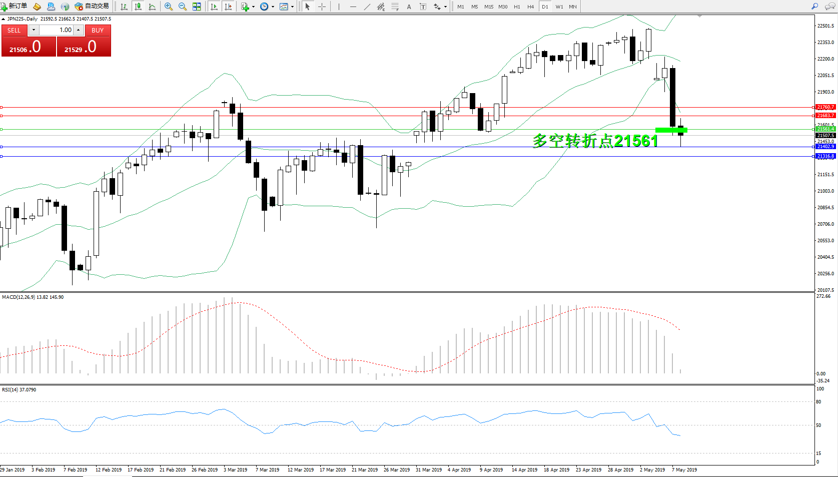Viewport: 838px width, 477px height.
Task: Open the search magnifier in top right
Action: [x=814, y=7]
